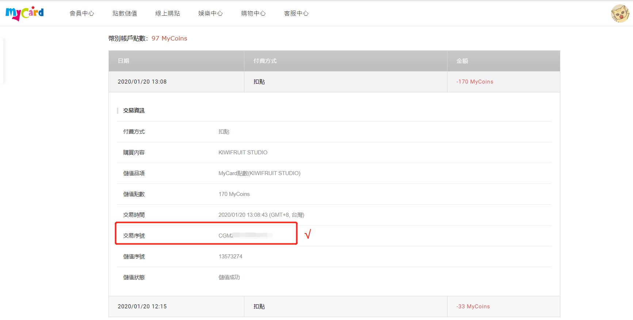This screenshot has width=633, height=320.
Task: Open 點數儲值 menu
Action: click(x=125, y=14)
